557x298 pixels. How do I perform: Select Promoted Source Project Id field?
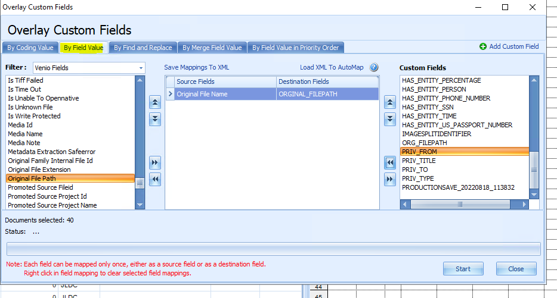point(70,196)
